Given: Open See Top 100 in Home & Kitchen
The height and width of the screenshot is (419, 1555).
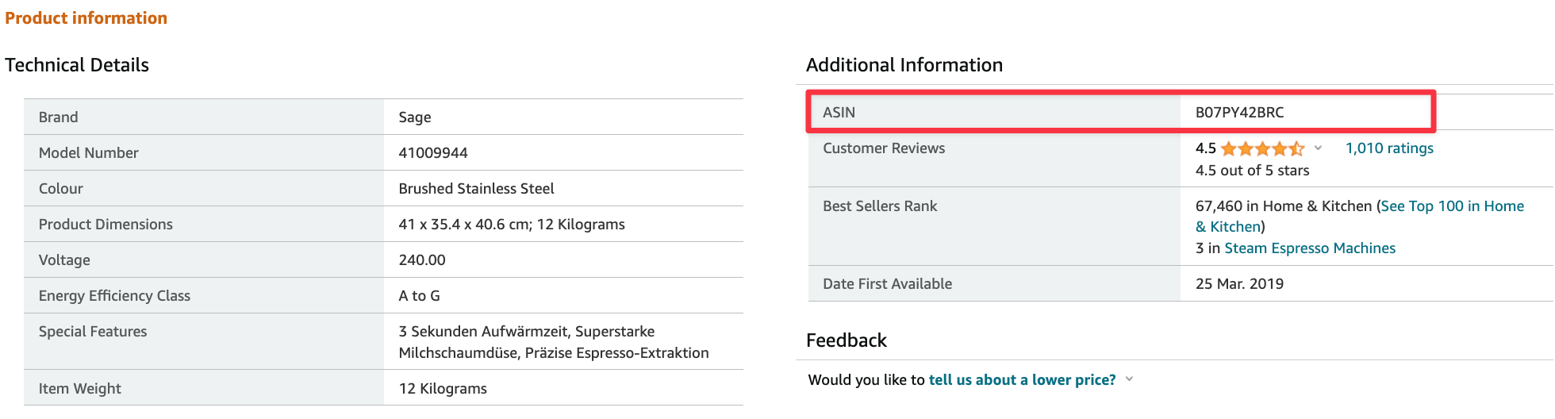Looking at the screenshot, I should [1451, 206].
